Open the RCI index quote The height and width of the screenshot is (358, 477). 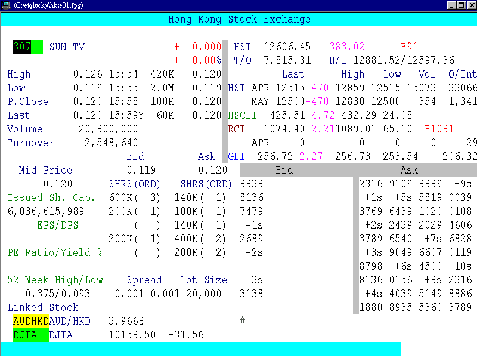pyautogui.click(x=236, y=129)
